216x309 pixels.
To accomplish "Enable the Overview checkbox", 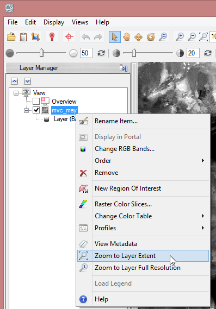I will [x=36, y=102].
